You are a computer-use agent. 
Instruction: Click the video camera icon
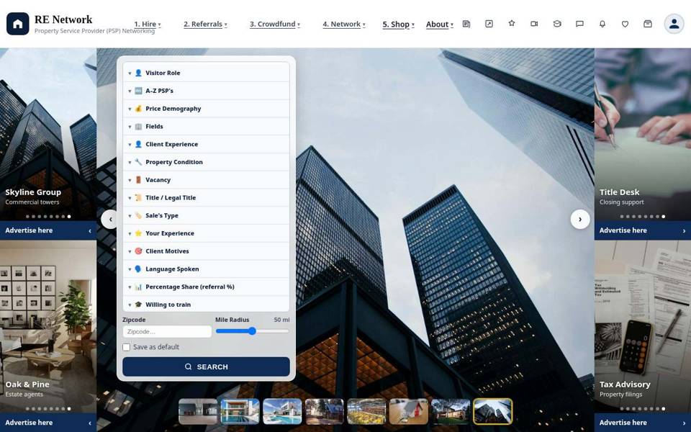click(x=534, y=24)
